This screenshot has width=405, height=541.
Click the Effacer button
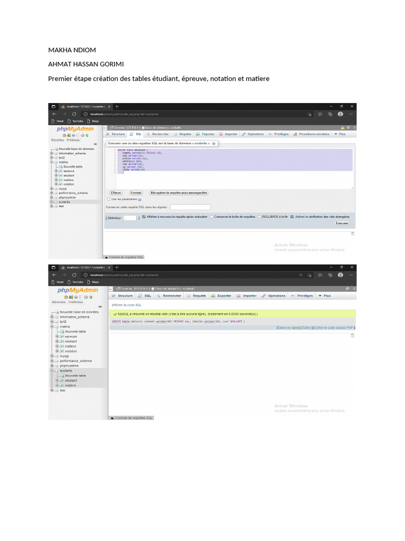coord(116,193)
